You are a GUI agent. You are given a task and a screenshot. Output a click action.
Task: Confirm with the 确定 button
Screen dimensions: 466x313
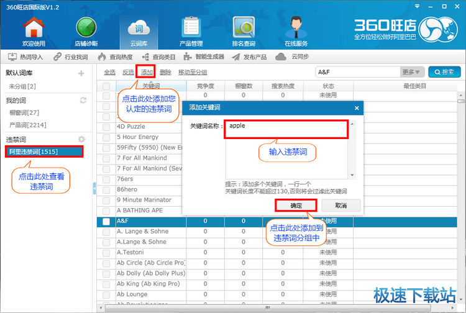[x=296, y=205]
